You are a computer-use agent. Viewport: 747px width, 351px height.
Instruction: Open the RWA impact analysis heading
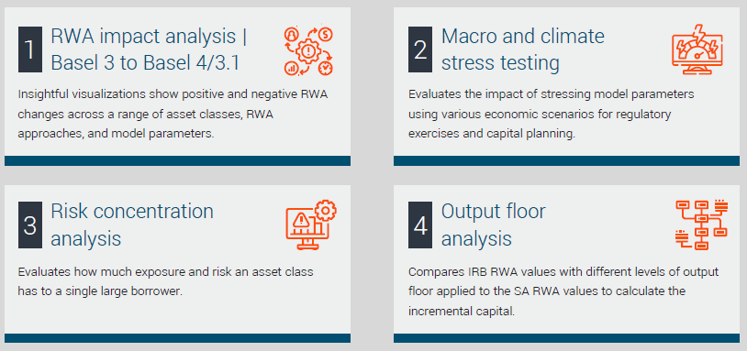149,49
